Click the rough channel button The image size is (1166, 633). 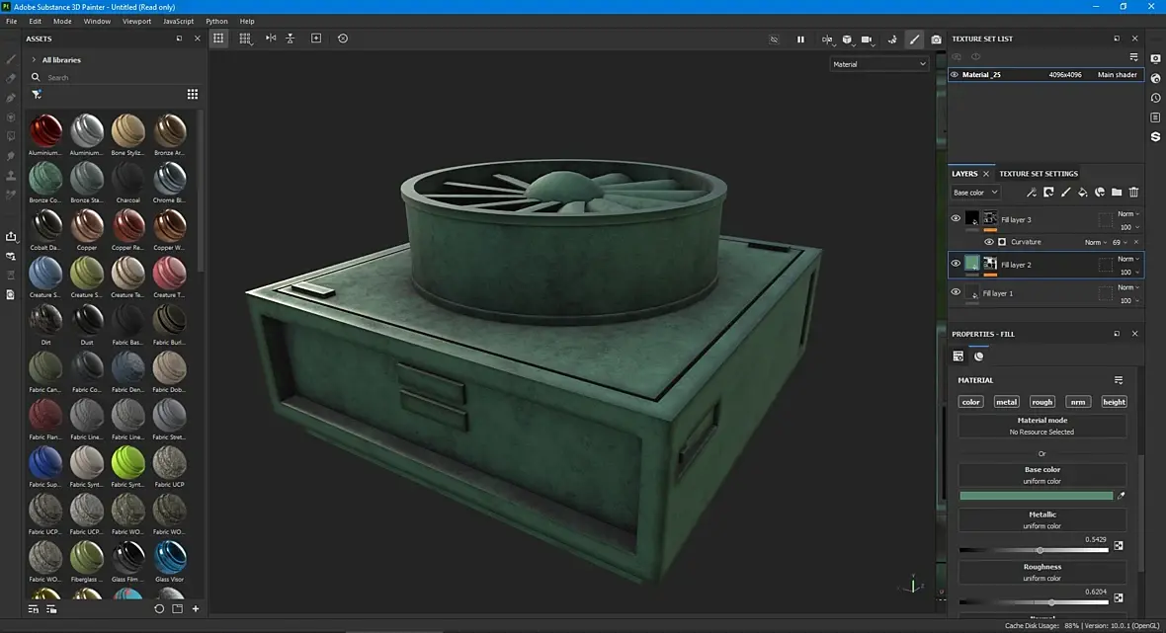pos(1042,402)
